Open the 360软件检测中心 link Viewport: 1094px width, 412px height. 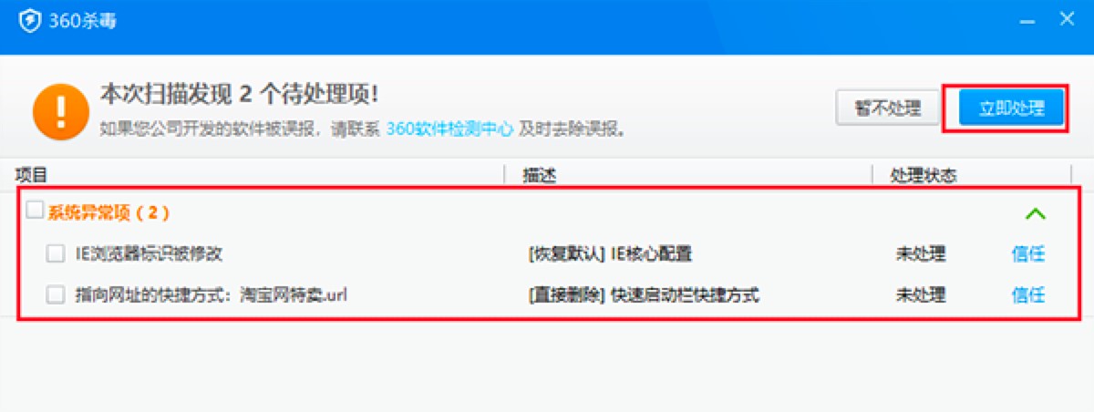point(450,129)
